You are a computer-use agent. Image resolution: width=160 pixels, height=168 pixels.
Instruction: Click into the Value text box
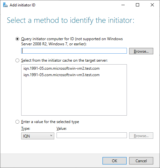[92, 135]
